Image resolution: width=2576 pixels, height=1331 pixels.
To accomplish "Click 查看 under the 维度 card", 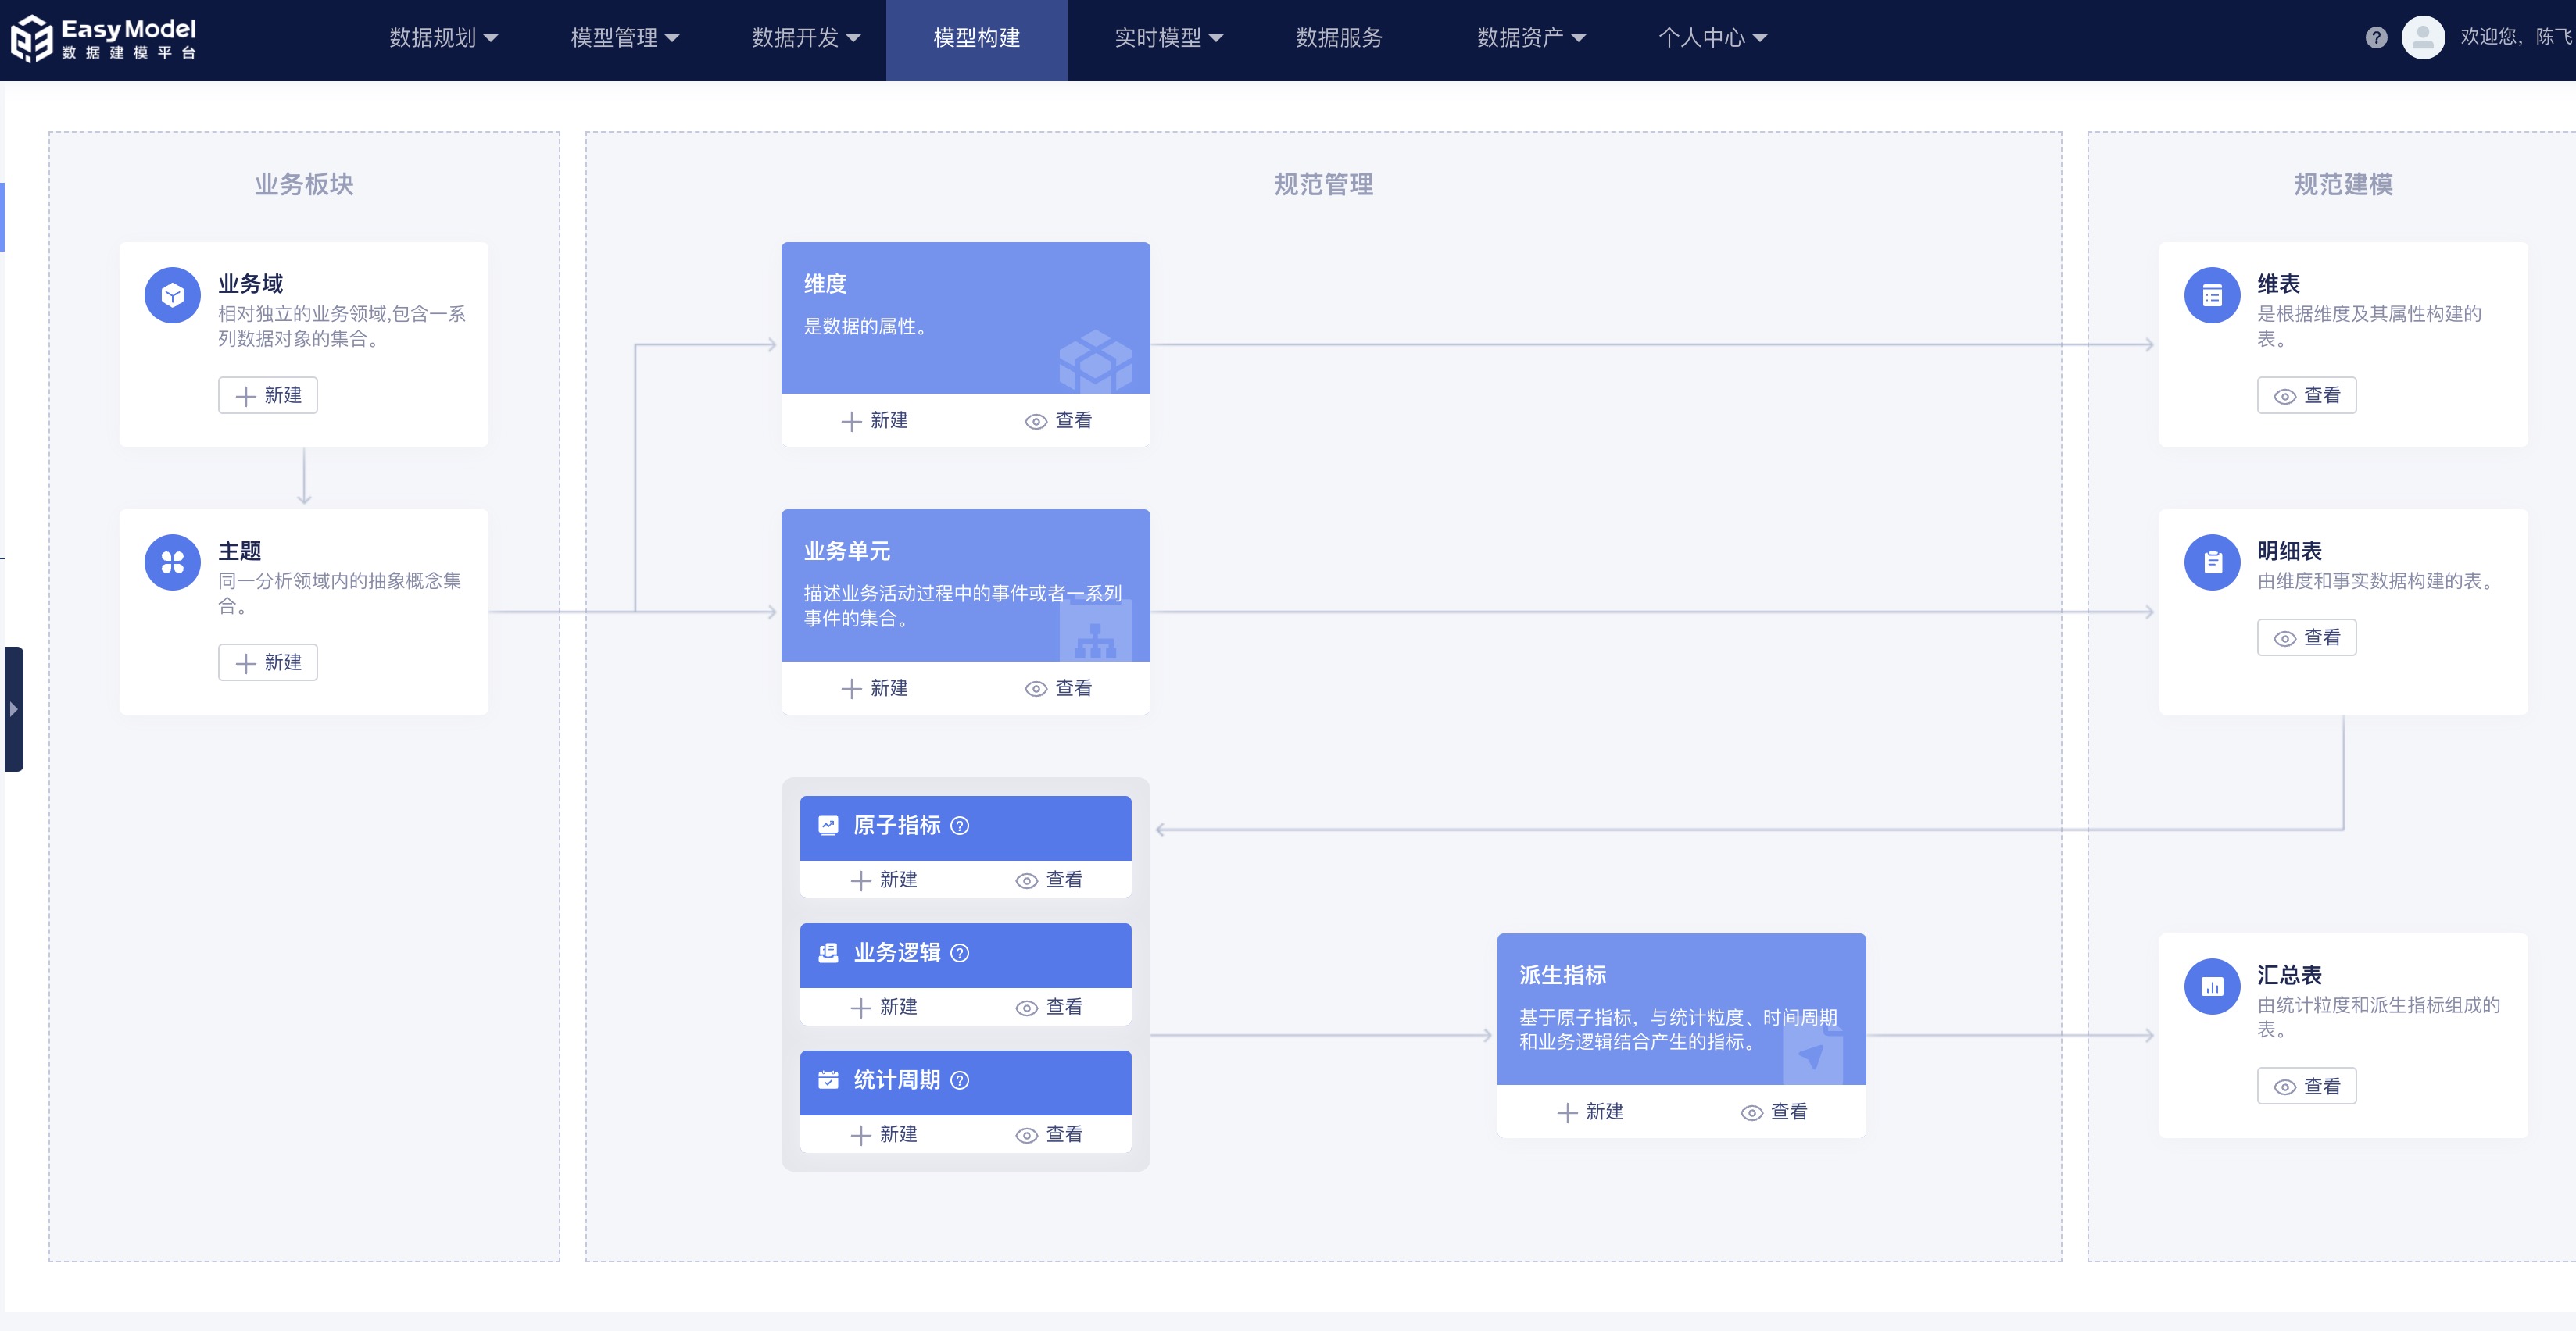I will point(1059,421).
